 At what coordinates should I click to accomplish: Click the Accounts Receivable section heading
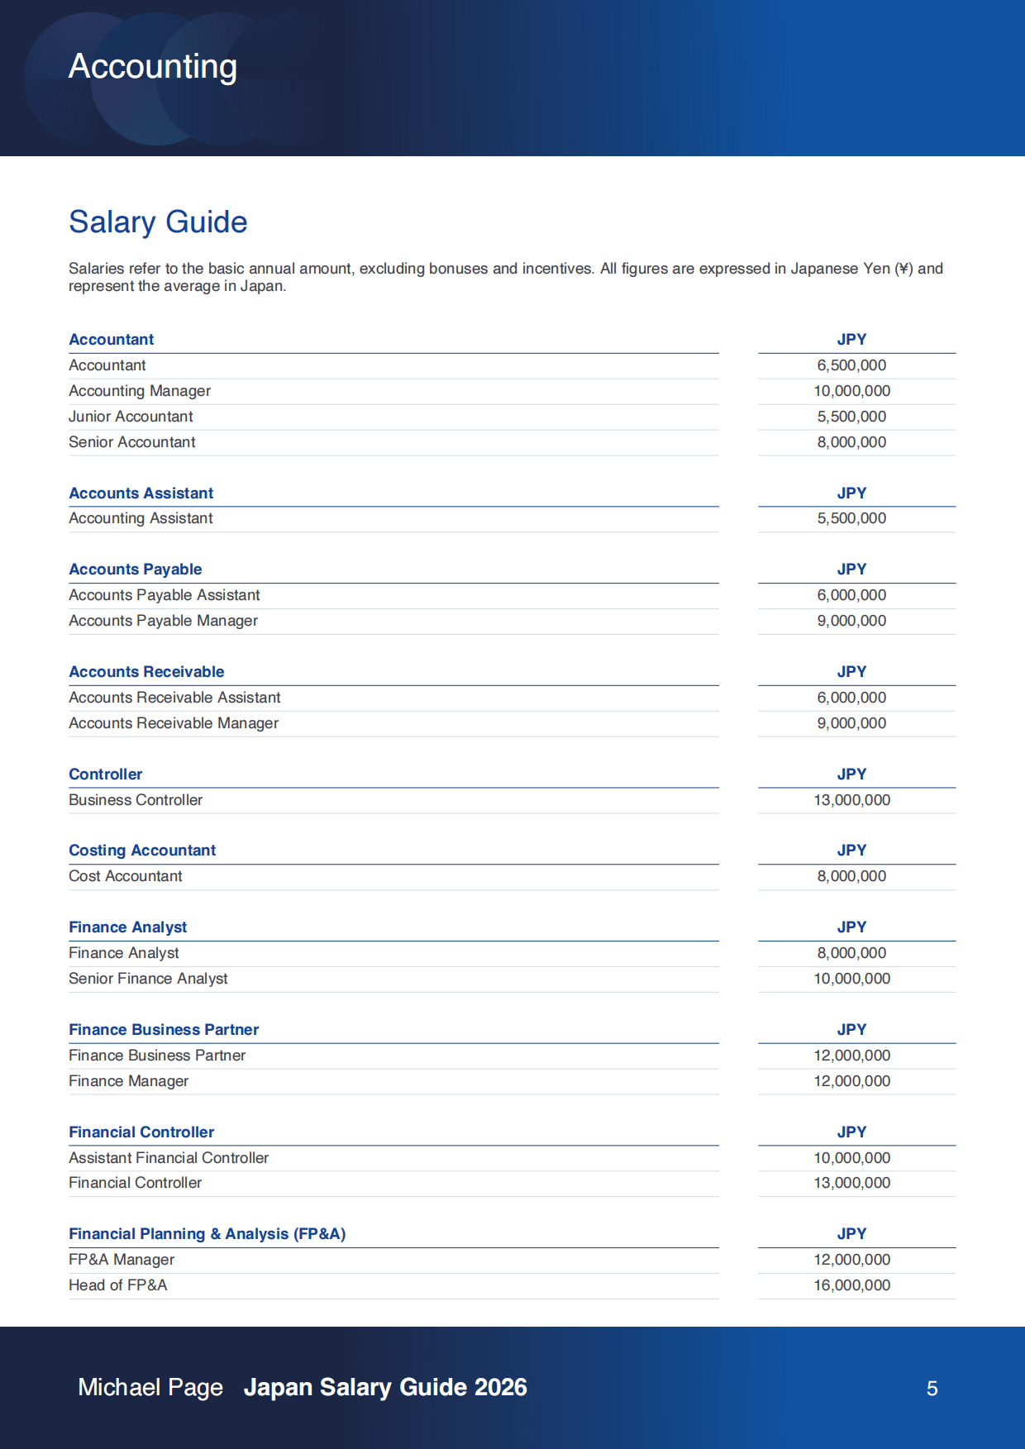click(x=146, y=671)
